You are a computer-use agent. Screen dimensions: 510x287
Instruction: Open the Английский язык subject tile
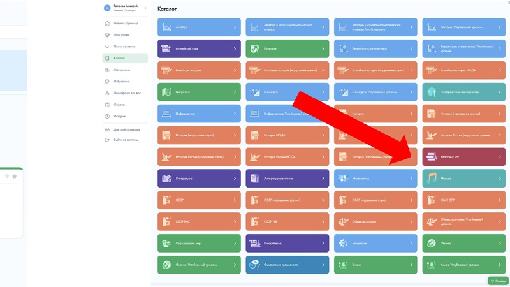click(199, 49)
